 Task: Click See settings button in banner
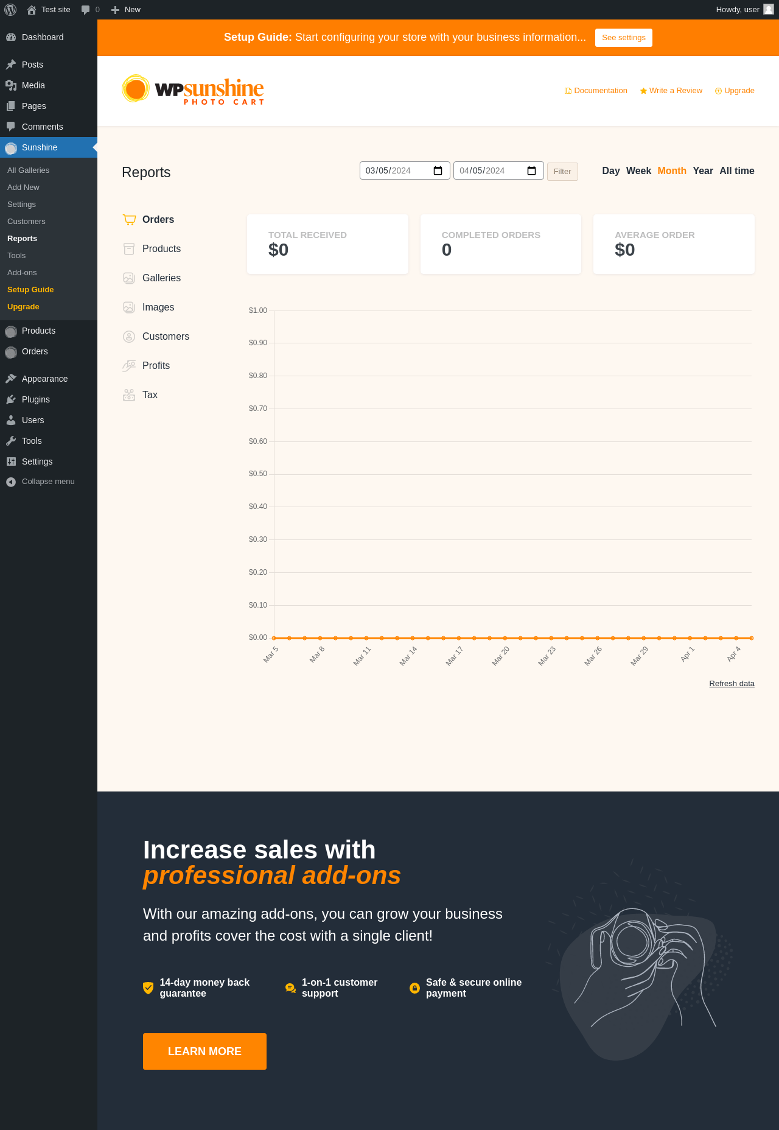(624, 38)
